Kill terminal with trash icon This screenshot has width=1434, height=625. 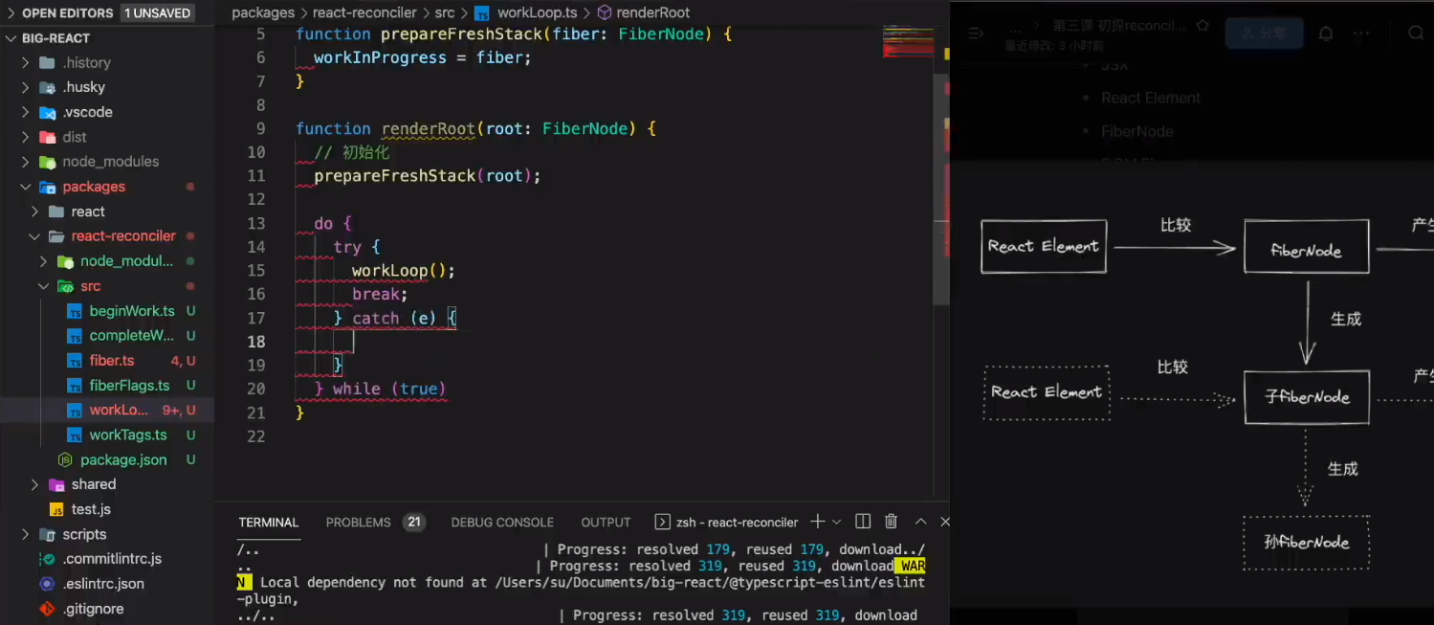tap(891, 522)
